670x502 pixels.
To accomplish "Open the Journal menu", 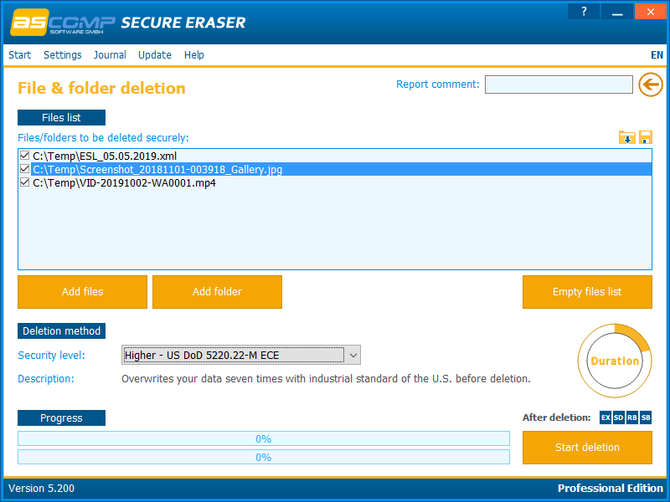I will click(110, 54).
